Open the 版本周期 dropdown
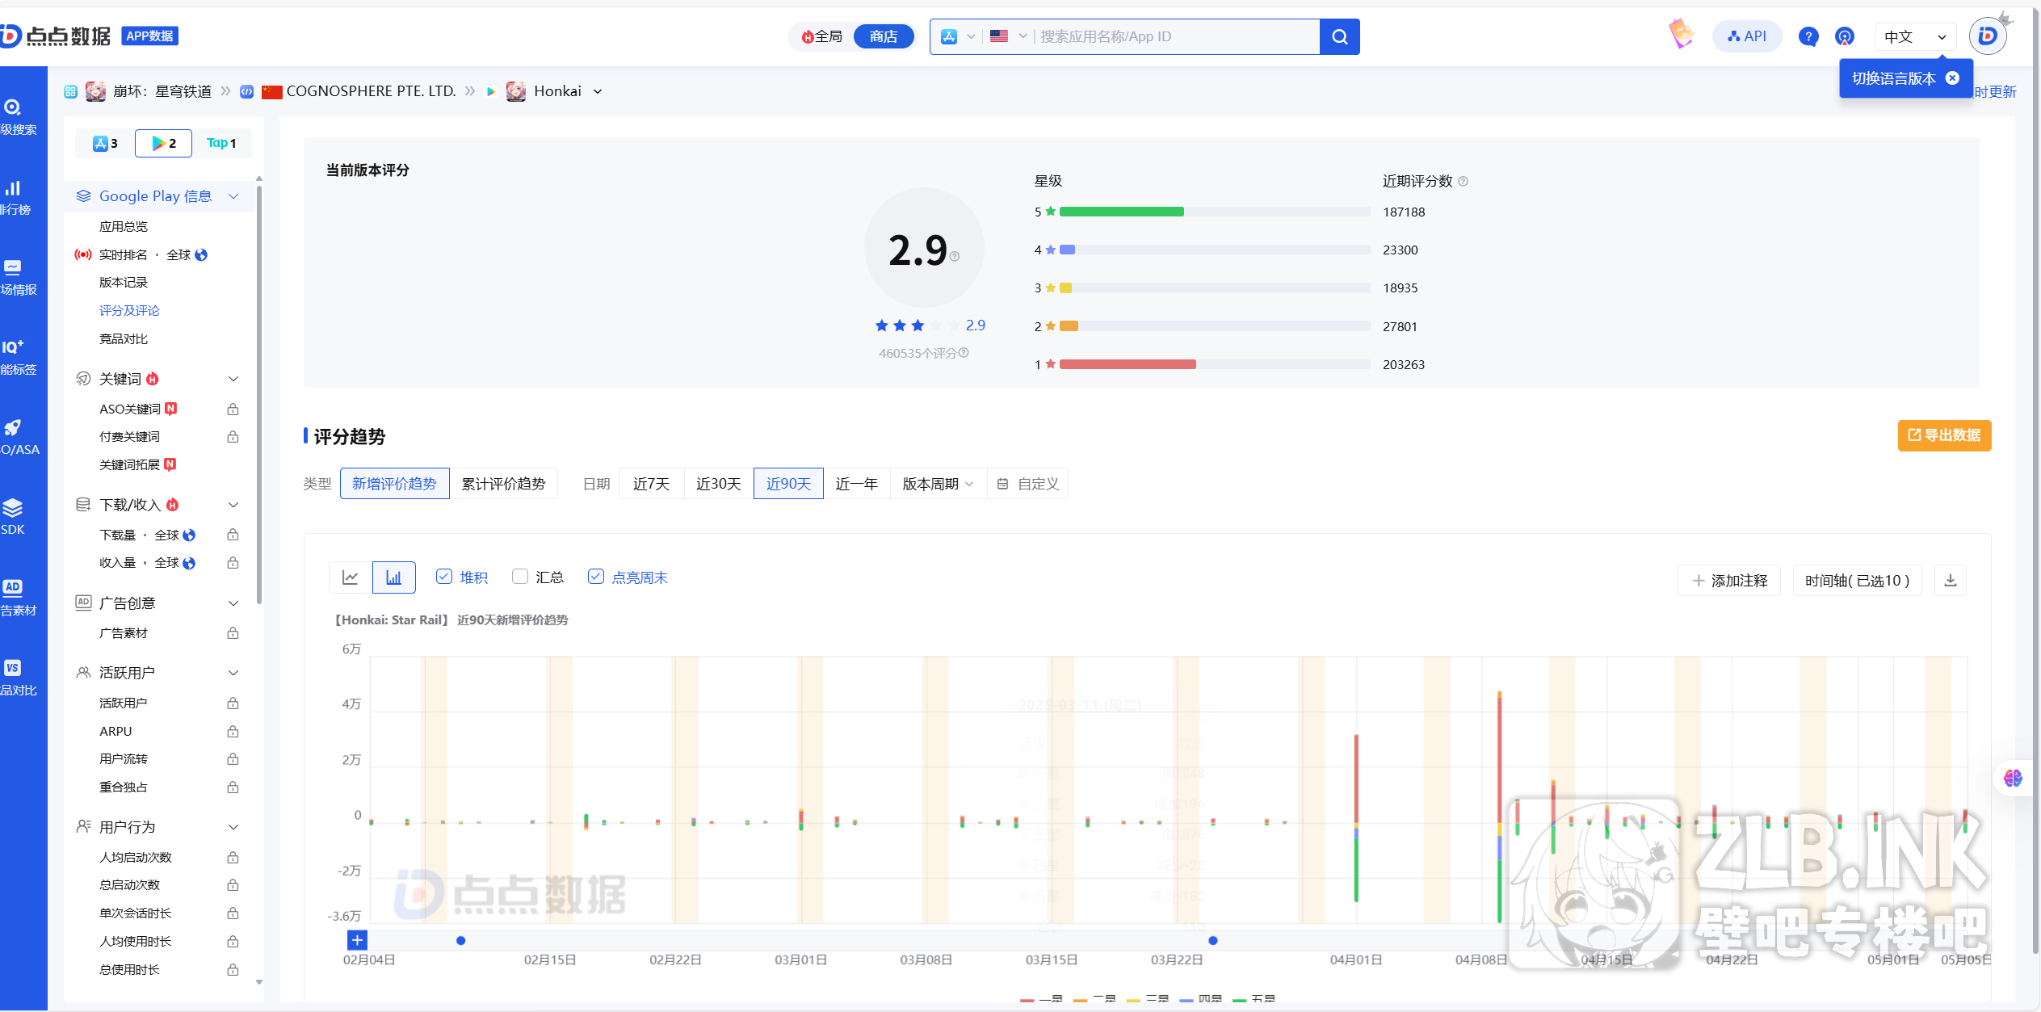2041x1012 pixels. click(938, 484)
